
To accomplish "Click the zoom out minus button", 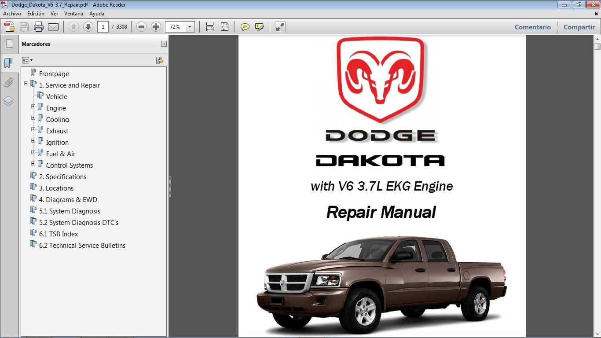I will click(x=141, y=27).
